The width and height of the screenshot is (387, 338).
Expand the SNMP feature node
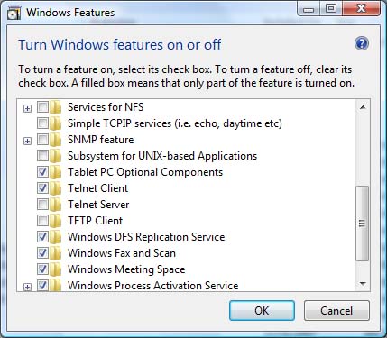(x=27, y=141)
